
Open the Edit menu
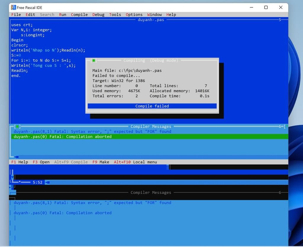(30, 15)
